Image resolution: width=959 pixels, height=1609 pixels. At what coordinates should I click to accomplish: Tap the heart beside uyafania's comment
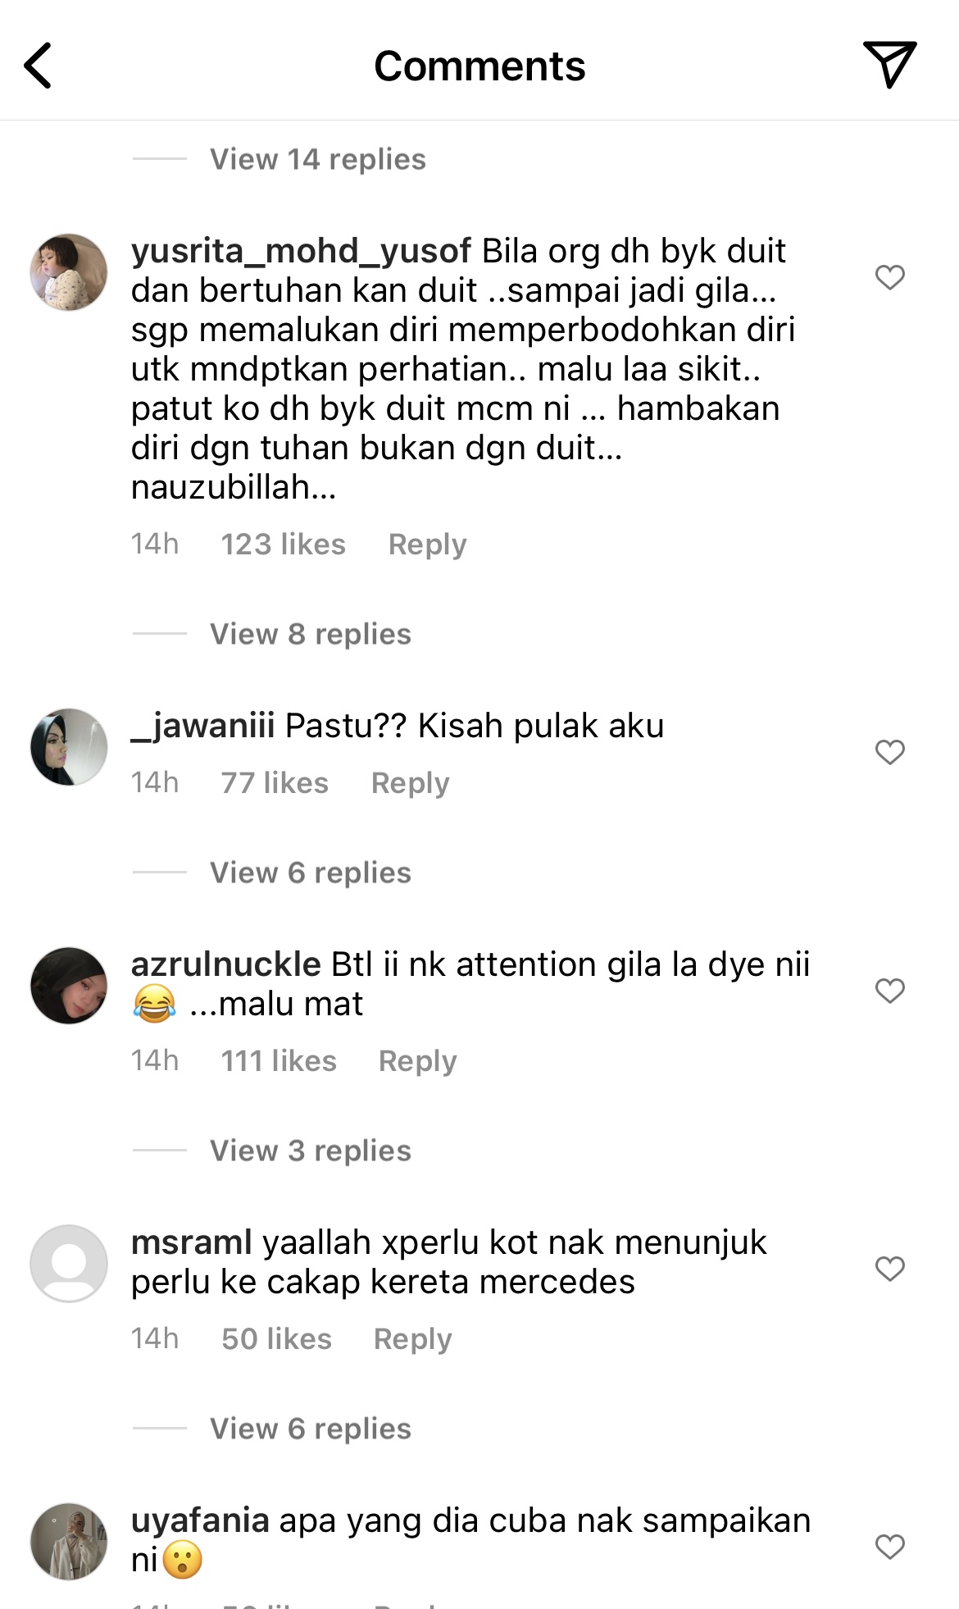click(x=889, y=1547)
